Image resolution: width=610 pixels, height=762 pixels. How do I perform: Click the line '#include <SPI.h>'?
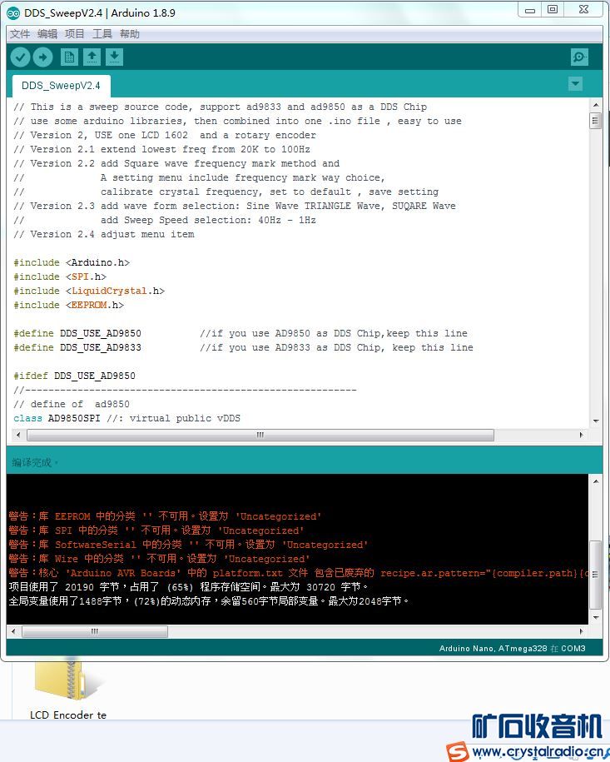pyautogui.click(x=60, y=276)
